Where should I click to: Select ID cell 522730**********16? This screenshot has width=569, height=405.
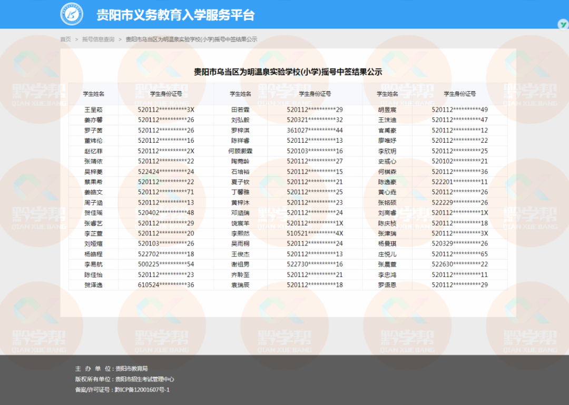coord(315,264)
